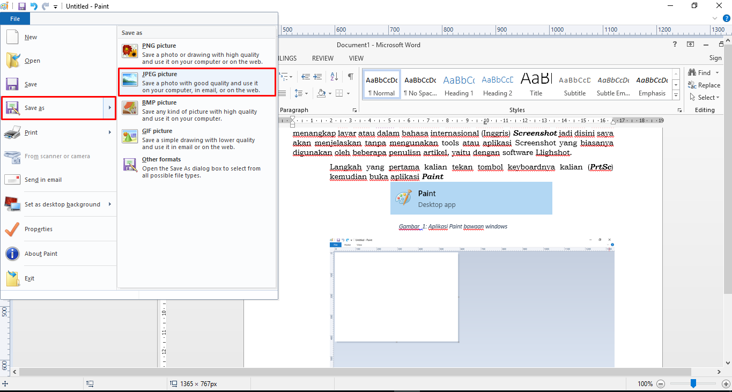The image size is (732, 392).
Task: Click the red checkmark Properties icon
Action: [12, 229]
